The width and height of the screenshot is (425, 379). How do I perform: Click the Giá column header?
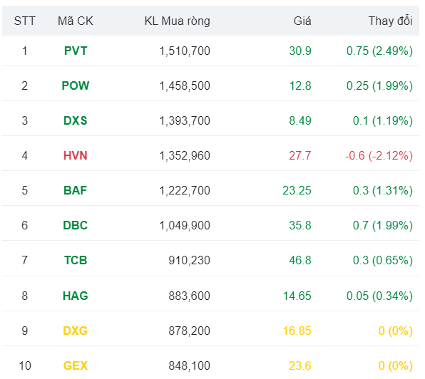pos(302,21)
